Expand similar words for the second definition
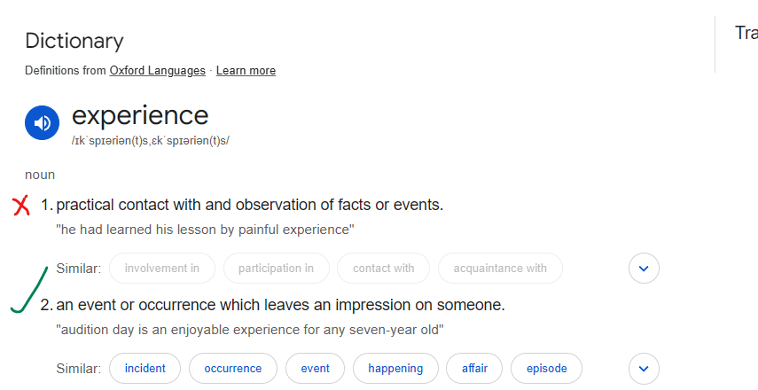 pos(644,368)
